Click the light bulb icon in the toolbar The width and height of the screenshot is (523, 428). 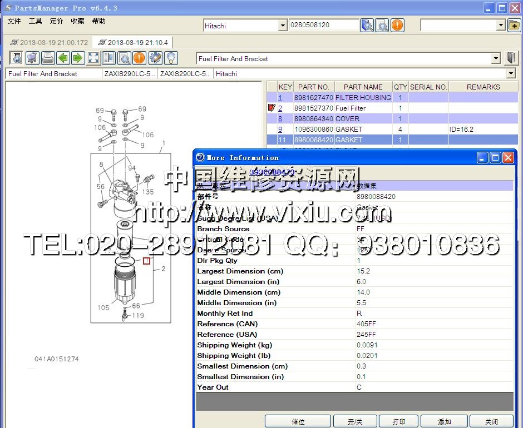click(170, 58)
